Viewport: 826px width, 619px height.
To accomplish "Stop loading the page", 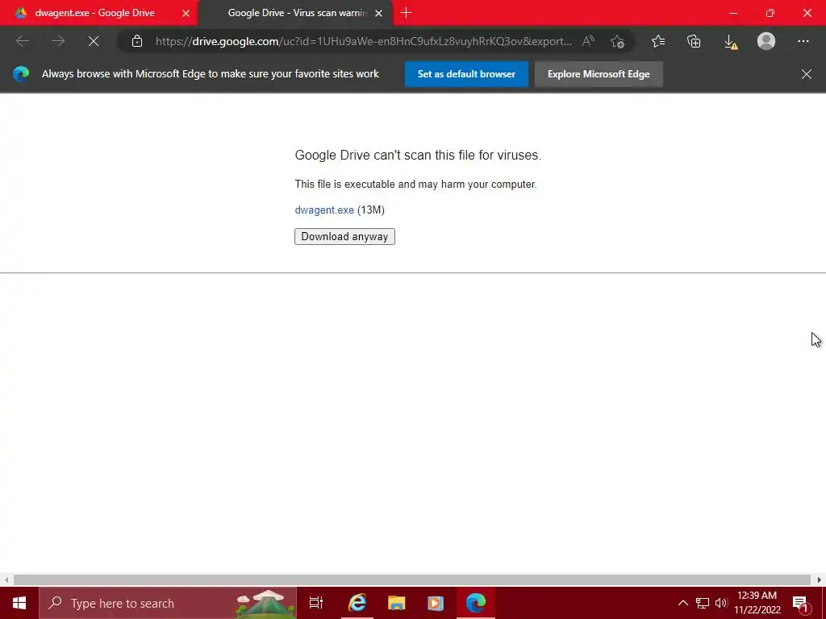I will (94, 41).
